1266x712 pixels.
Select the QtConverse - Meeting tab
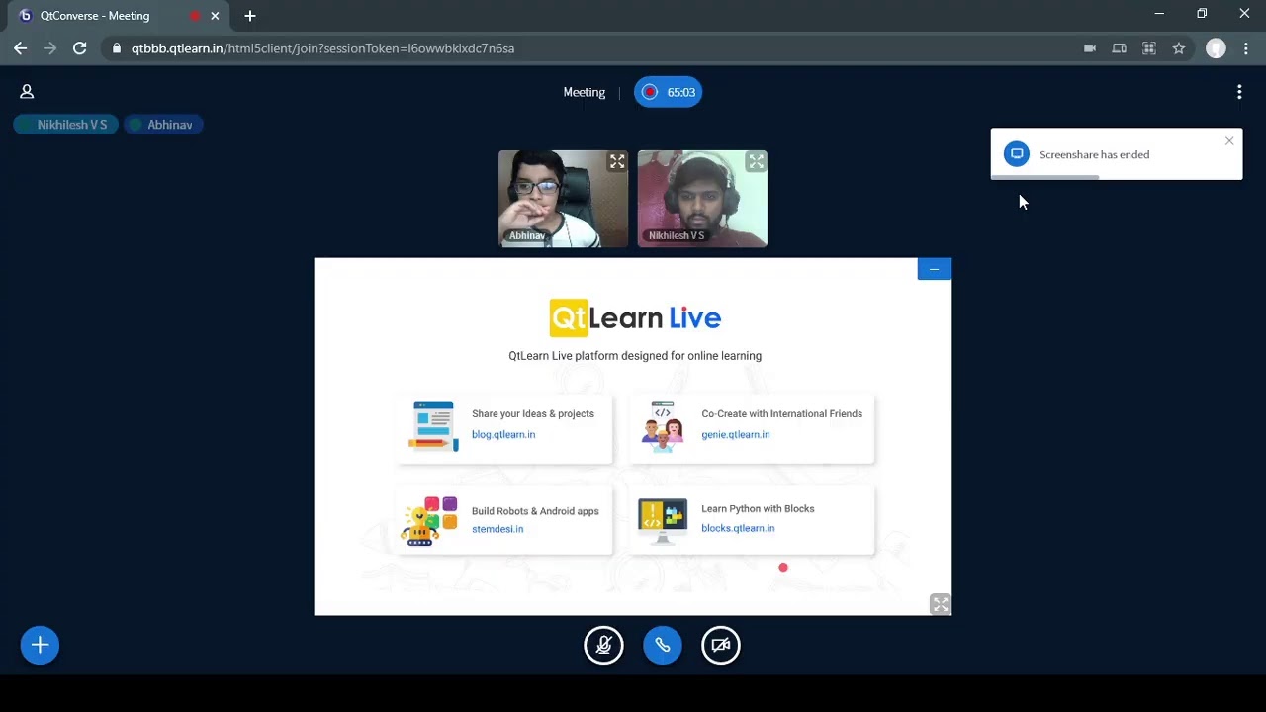tap(119, 16)
